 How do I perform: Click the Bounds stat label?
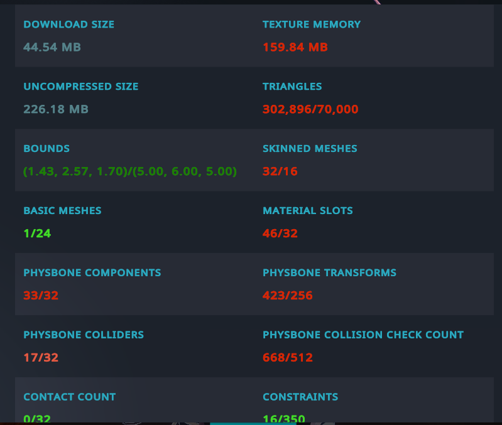(46, 148)
